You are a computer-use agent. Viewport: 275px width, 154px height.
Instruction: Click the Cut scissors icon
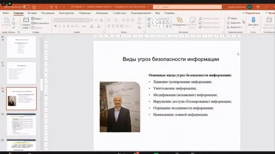pyautogui.click(x=14, y=19)
